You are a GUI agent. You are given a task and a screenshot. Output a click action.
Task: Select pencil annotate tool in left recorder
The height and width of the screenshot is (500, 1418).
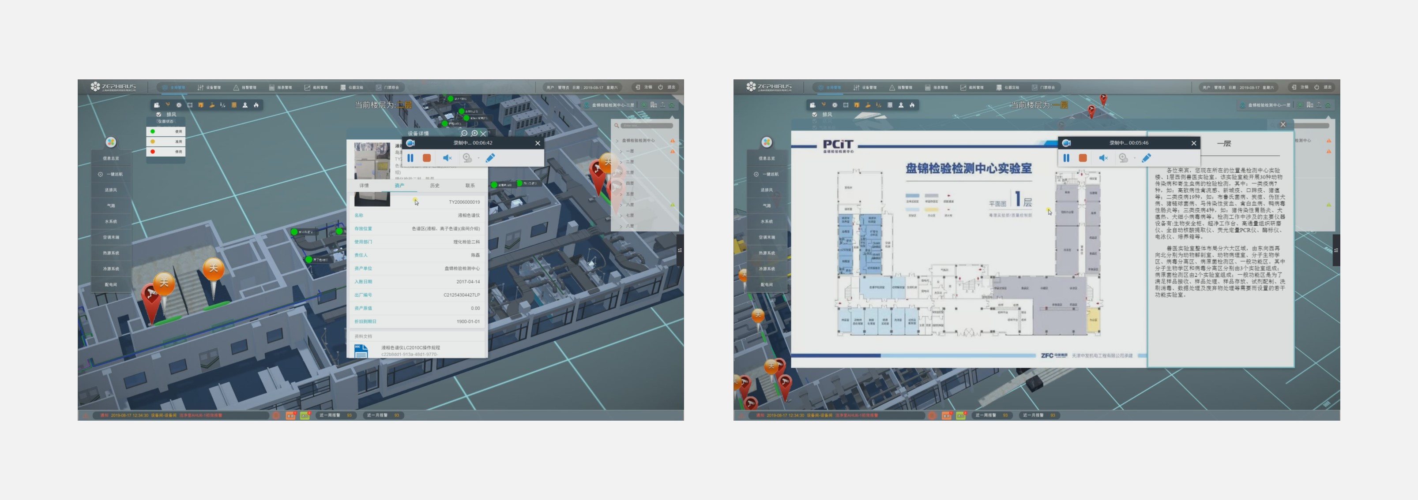(490, 158)
